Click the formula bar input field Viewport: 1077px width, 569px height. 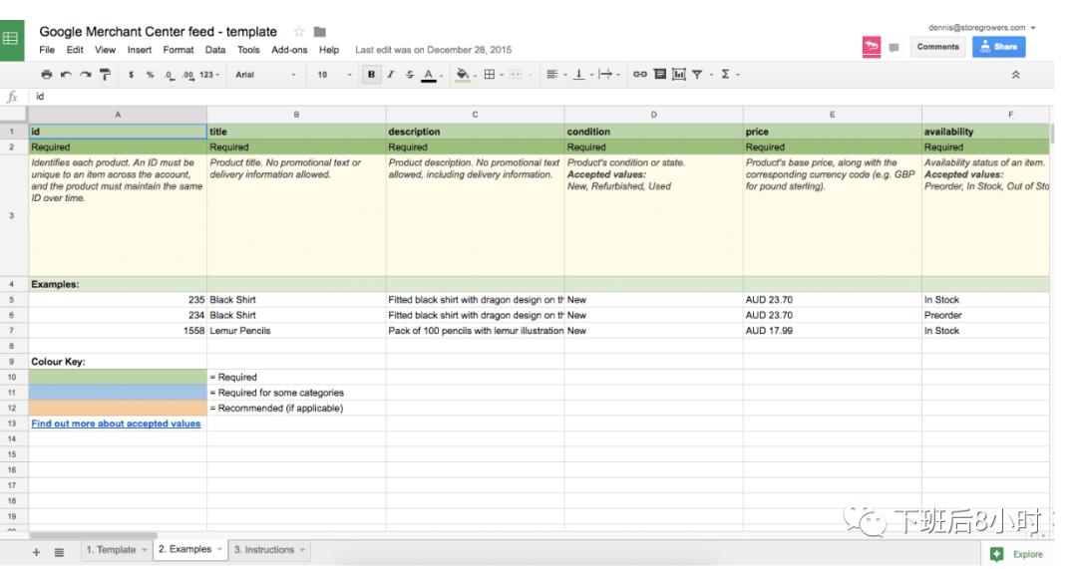499,97
